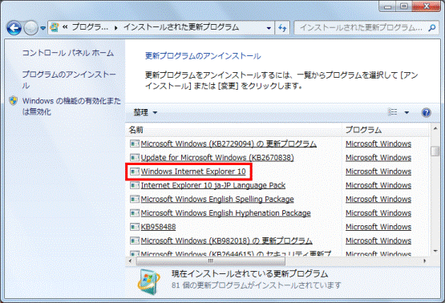Click the control panel icon in address bar
This screenshot has height=303, width=445.
click(55, 27)
